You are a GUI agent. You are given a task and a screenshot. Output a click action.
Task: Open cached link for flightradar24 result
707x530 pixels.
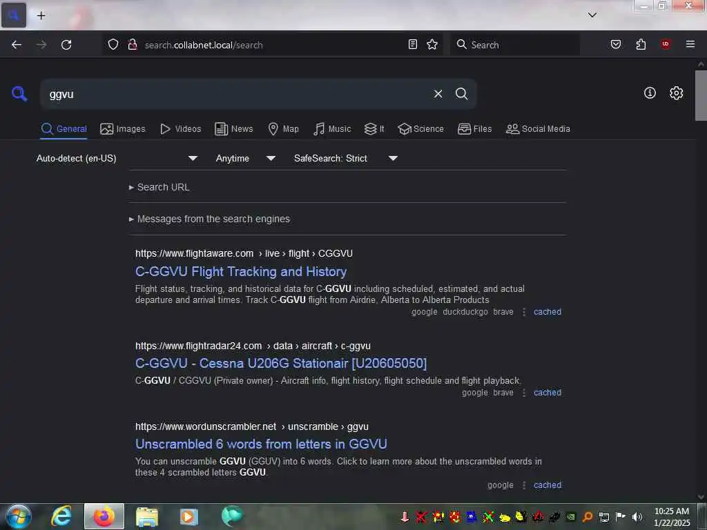pyautogui.click(x=548, y=393)
